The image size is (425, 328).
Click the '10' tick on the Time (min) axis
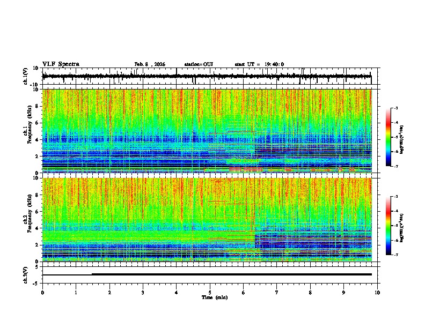[377, 293]
